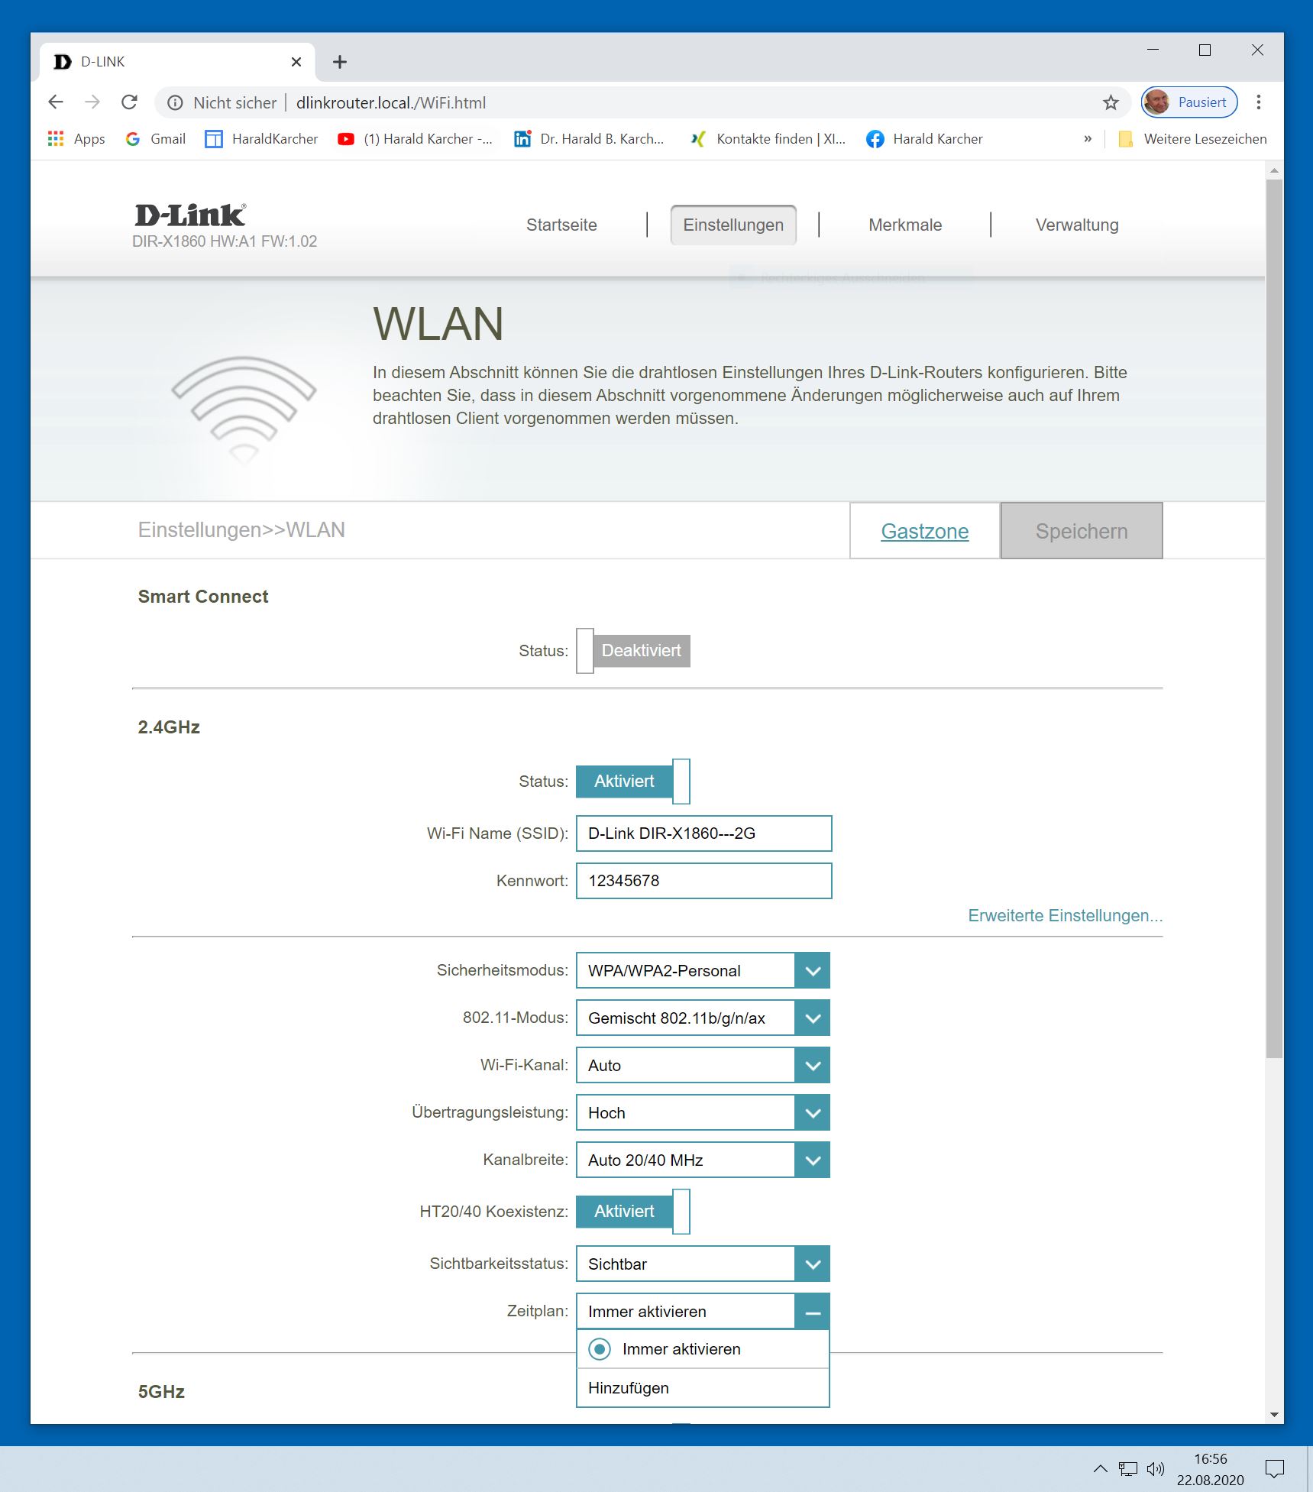Open the Sichtbarkeitsstatus dropdown
This screenshot has width=1313, height=1492.
(x=703, y=1264)
